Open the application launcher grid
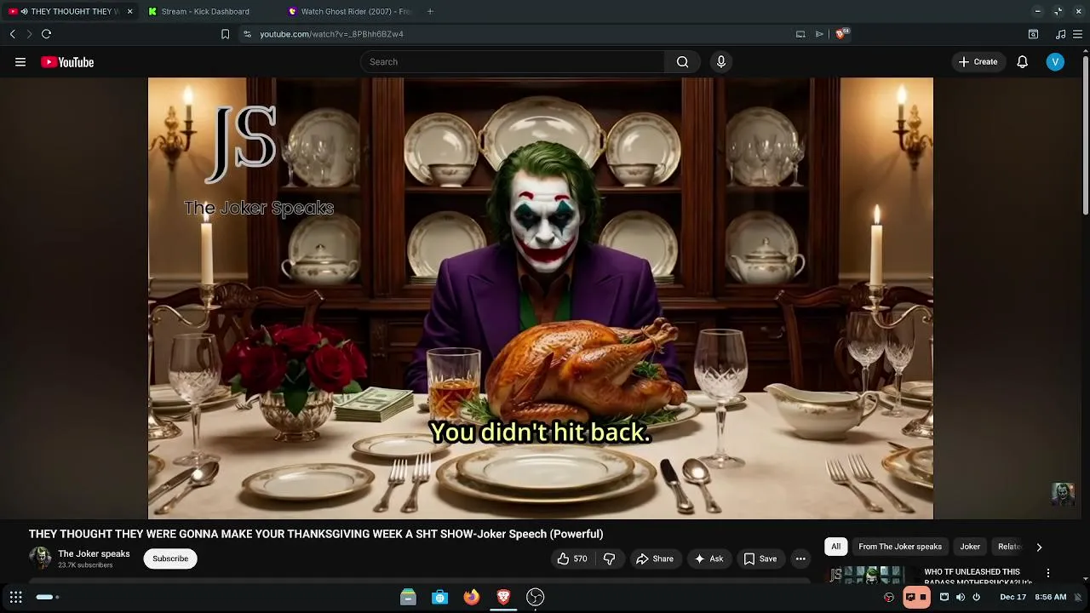The height and width of the screenshot is (613, 1090). coord(15,597)
